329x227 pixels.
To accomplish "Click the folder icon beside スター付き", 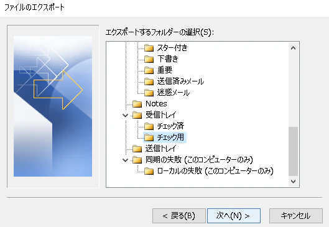I will click(149, 48).
